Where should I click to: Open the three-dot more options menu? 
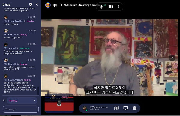(119, 7)
